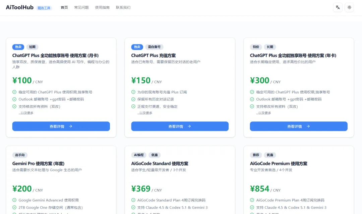Click the 推荐 tag on AiGoCode Premium card
Viewport: 362px width, 214px height.
256,155
